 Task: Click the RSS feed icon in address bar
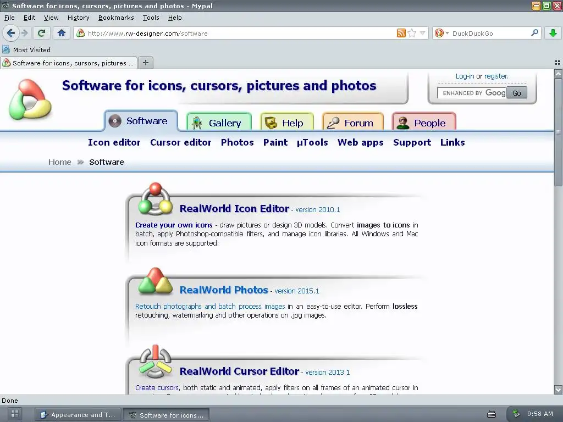pyautogui.click(x=401, y=34)
